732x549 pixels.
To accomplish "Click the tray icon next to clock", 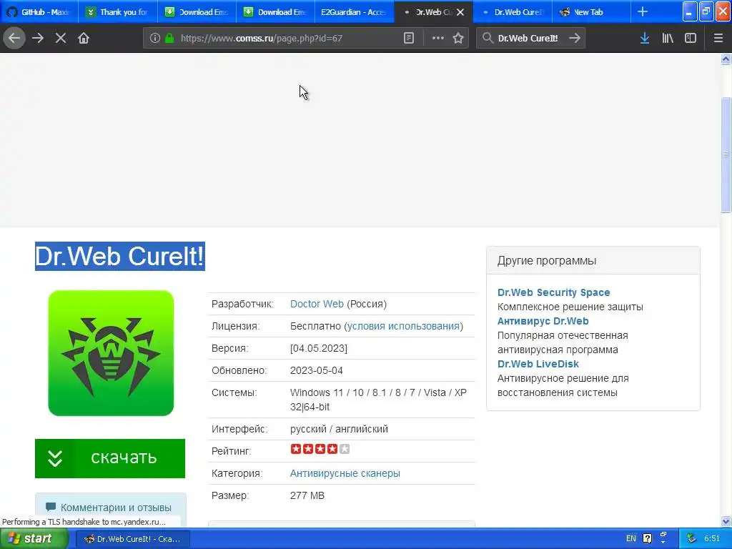I will click(691, 539).
